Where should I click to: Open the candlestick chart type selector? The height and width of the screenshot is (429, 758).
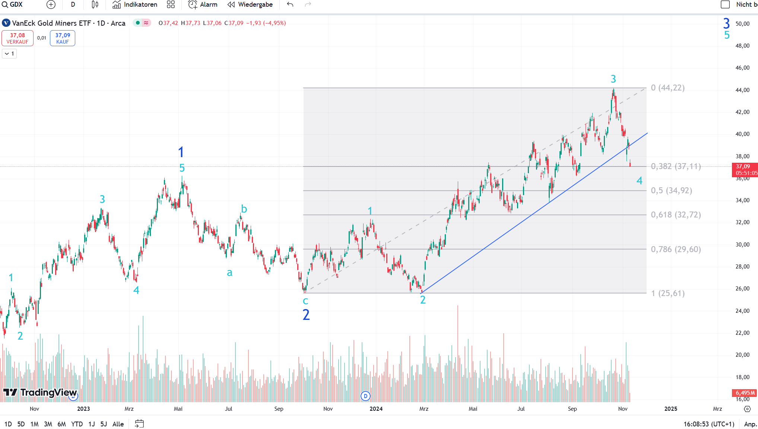(95, 4)
